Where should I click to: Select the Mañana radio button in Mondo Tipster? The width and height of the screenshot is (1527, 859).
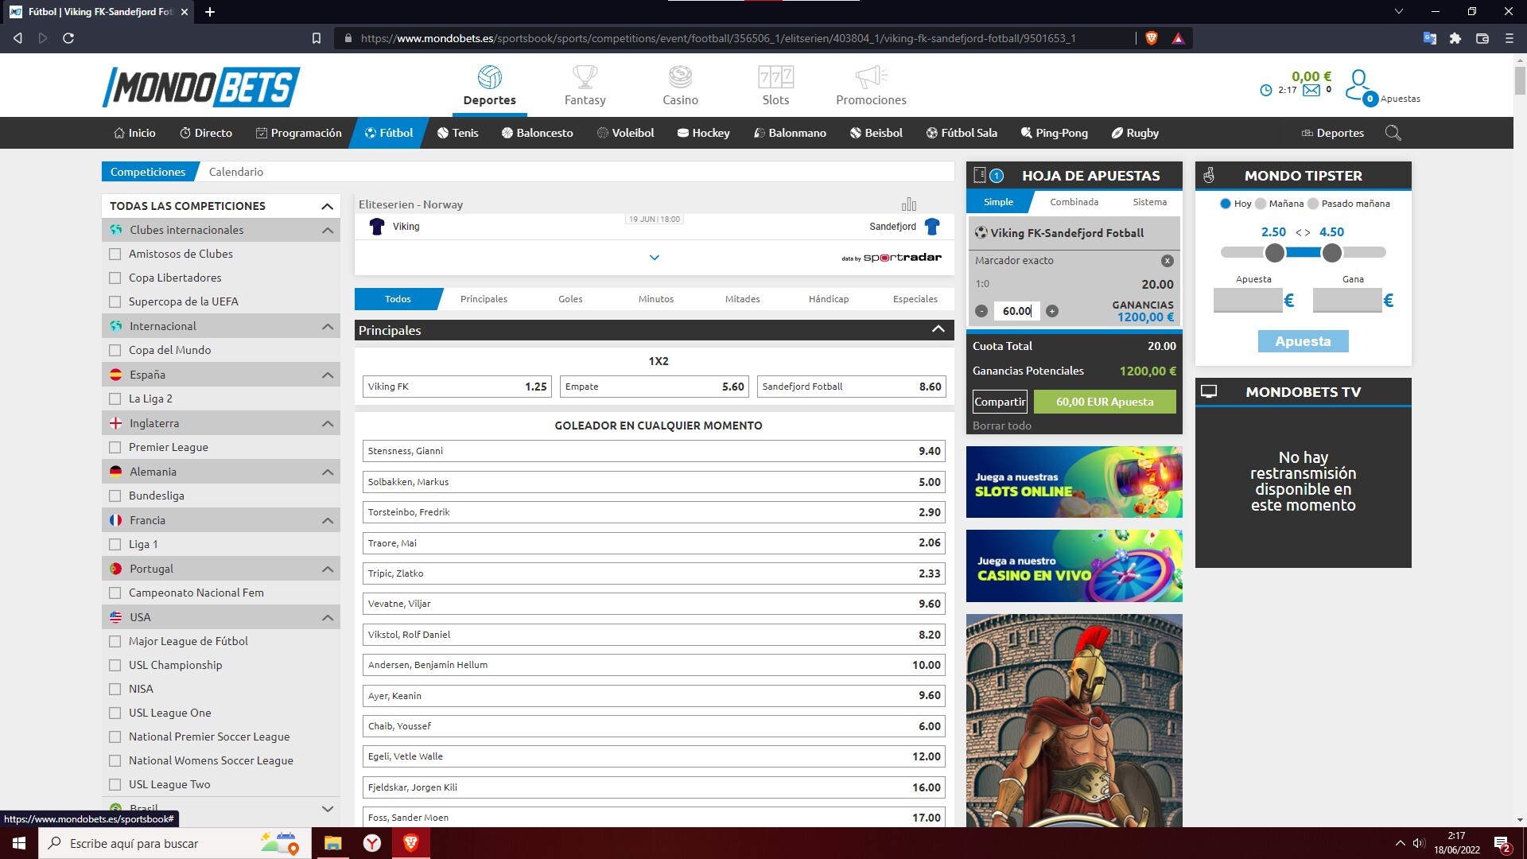(1261, 204)
